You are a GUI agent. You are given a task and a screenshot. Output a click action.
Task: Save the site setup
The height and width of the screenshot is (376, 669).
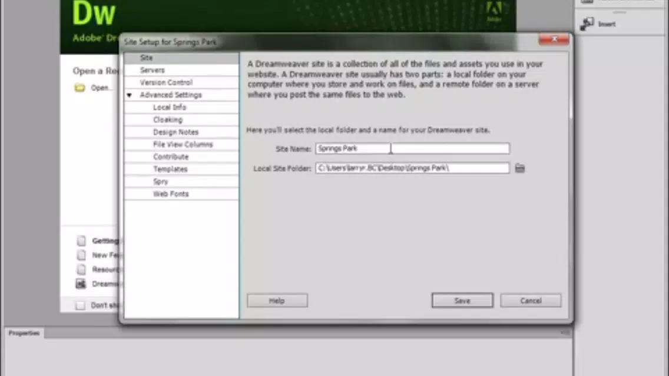462,301
